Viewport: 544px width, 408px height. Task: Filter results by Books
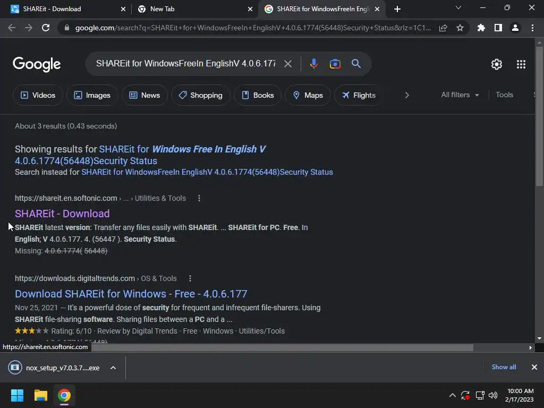(x=258, y=95)
